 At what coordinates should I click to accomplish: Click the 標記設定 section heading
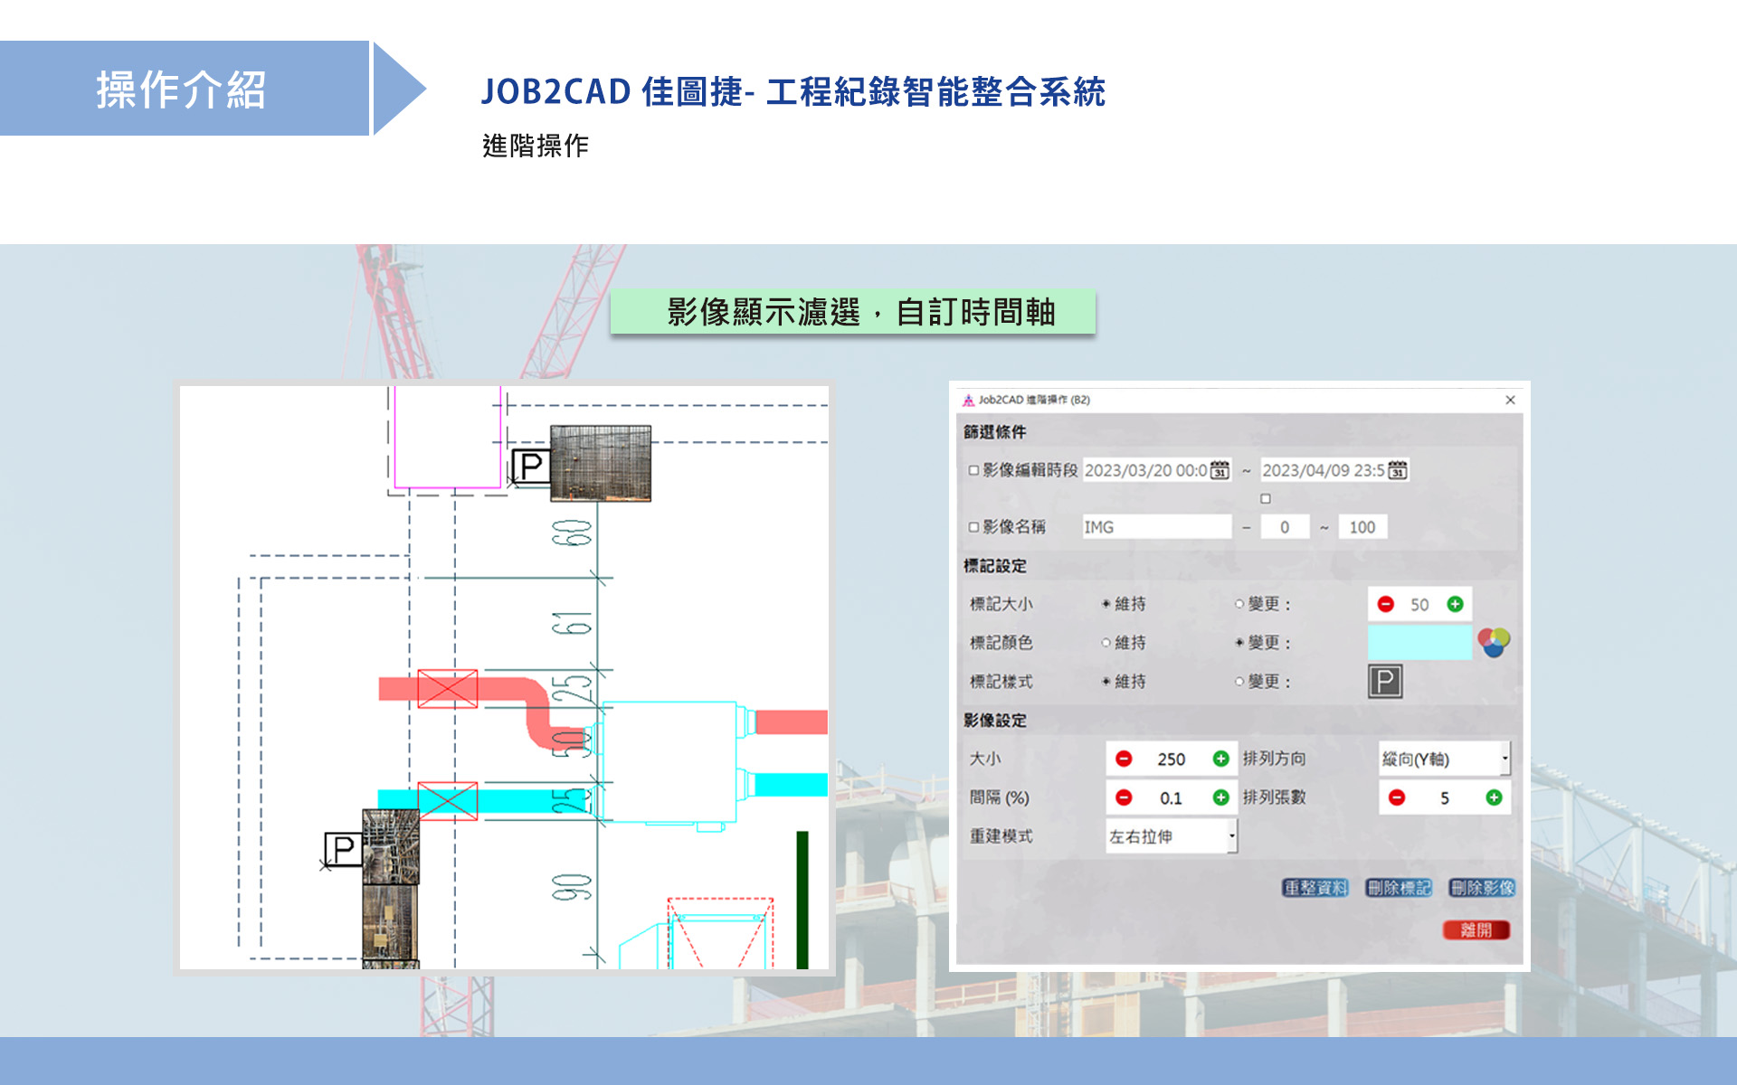pyautogui.click(x=994, y=566)
